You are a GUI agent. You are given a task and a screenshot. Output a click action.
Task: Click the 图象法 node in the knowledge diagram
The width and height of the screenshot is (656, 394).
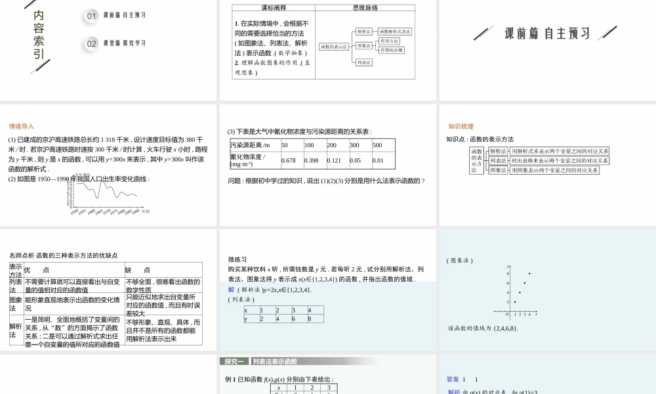(498, 169)
